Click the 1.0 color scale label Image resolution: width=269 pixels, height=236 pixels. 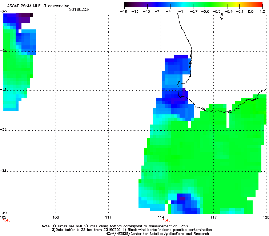(x=262, y=12)
